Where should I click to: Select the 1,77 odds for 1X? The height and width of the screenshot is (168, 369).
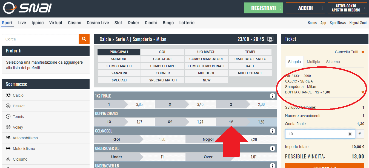(x=139, y=122)
